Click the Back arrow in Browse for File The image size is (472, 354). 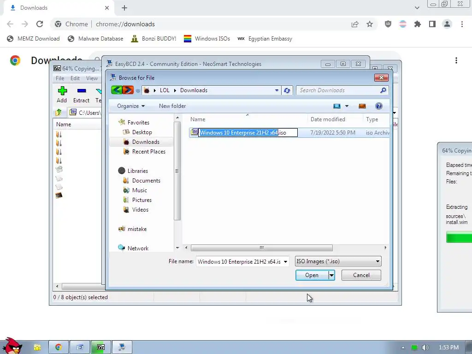[x=117, y=90]
